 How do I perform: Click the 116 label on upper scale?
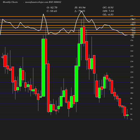[134, 28]
